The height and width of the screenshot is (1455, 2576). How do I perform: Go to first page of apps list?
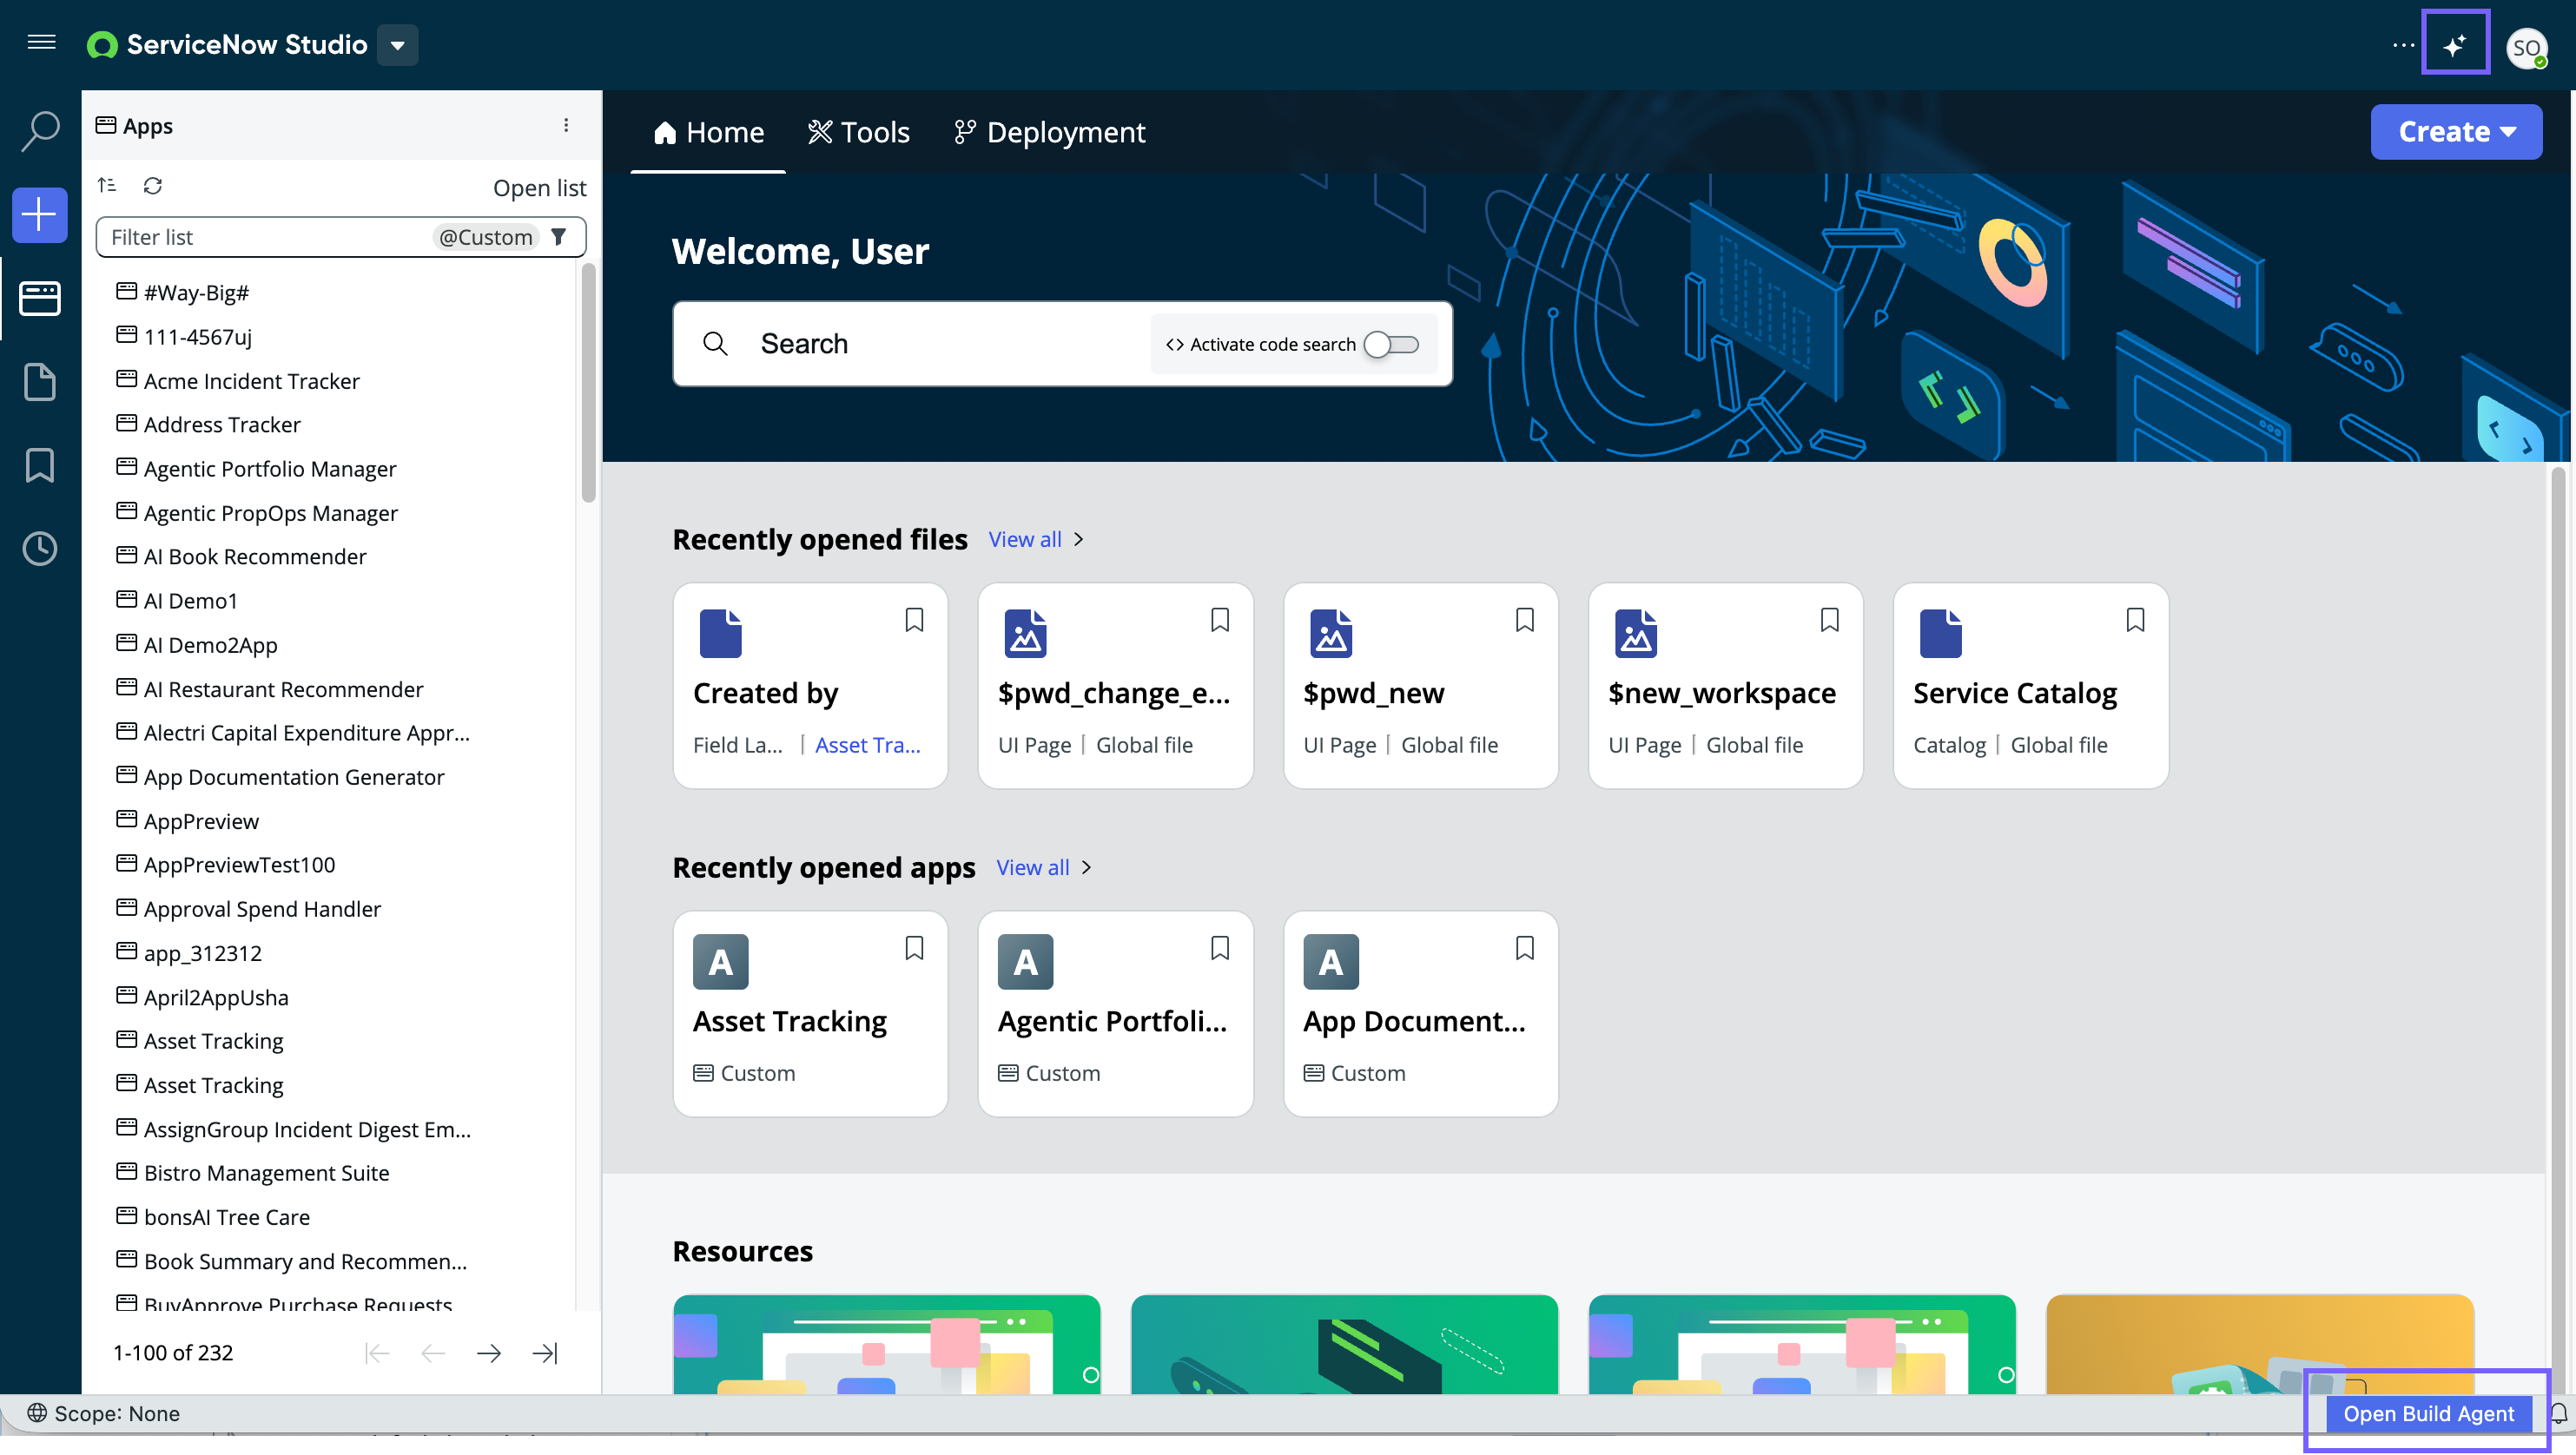pyautogui.click(x=377, y=1353)
